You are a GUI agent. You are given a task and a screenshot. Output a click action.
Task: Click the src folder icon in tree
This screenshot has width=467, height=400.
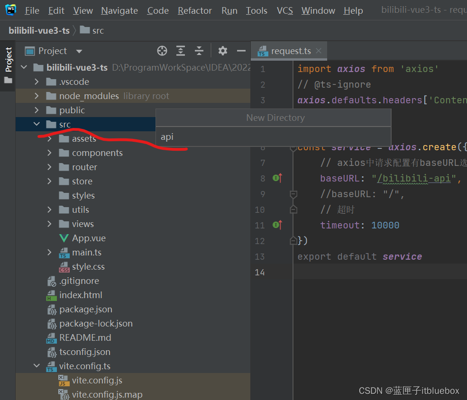51,124
